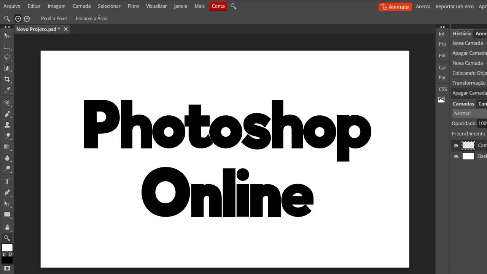Open the Visualizar menu
The height and width of the screenshot is (274, 487).
(156, 6)
